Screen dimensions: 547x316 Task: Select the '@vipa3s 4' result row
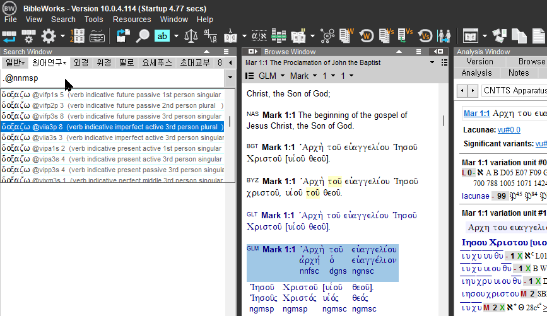112,159
